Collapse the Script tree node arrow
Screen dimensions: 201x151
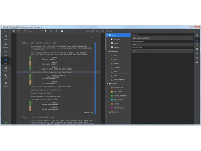coord(107,35)
